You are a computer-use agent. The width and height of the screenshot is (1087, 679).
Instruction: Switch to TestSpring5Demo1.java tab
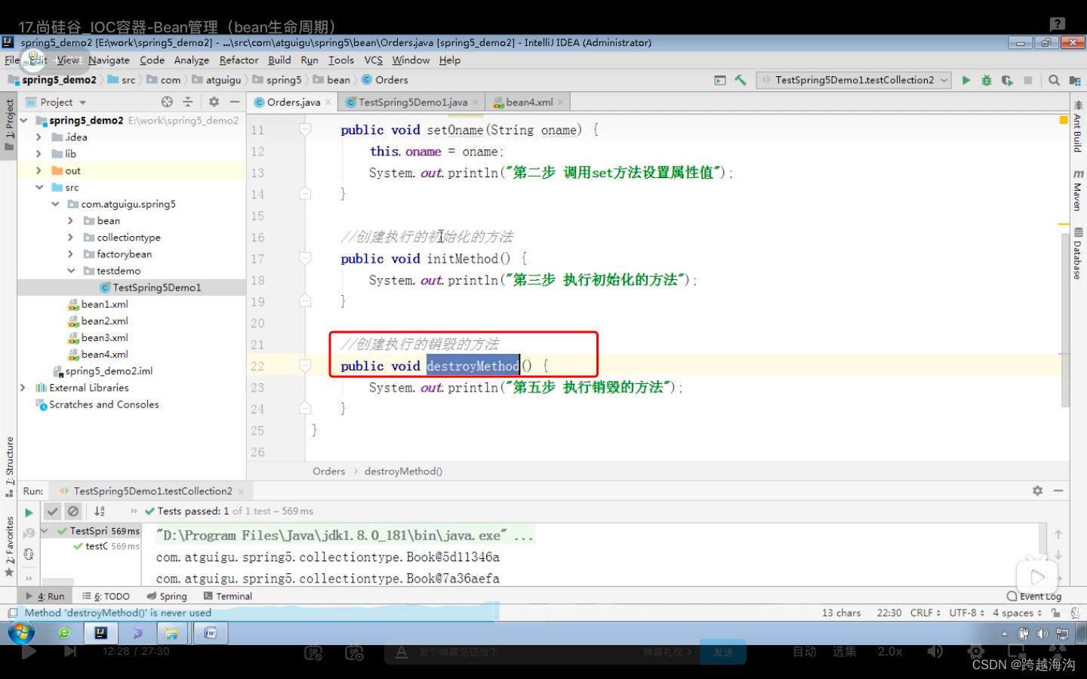[x=413, y=103]
